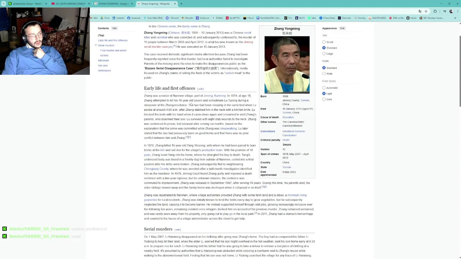Select Large text size
The width and height of the screenshot is (461, 259).
pos(324,54)
